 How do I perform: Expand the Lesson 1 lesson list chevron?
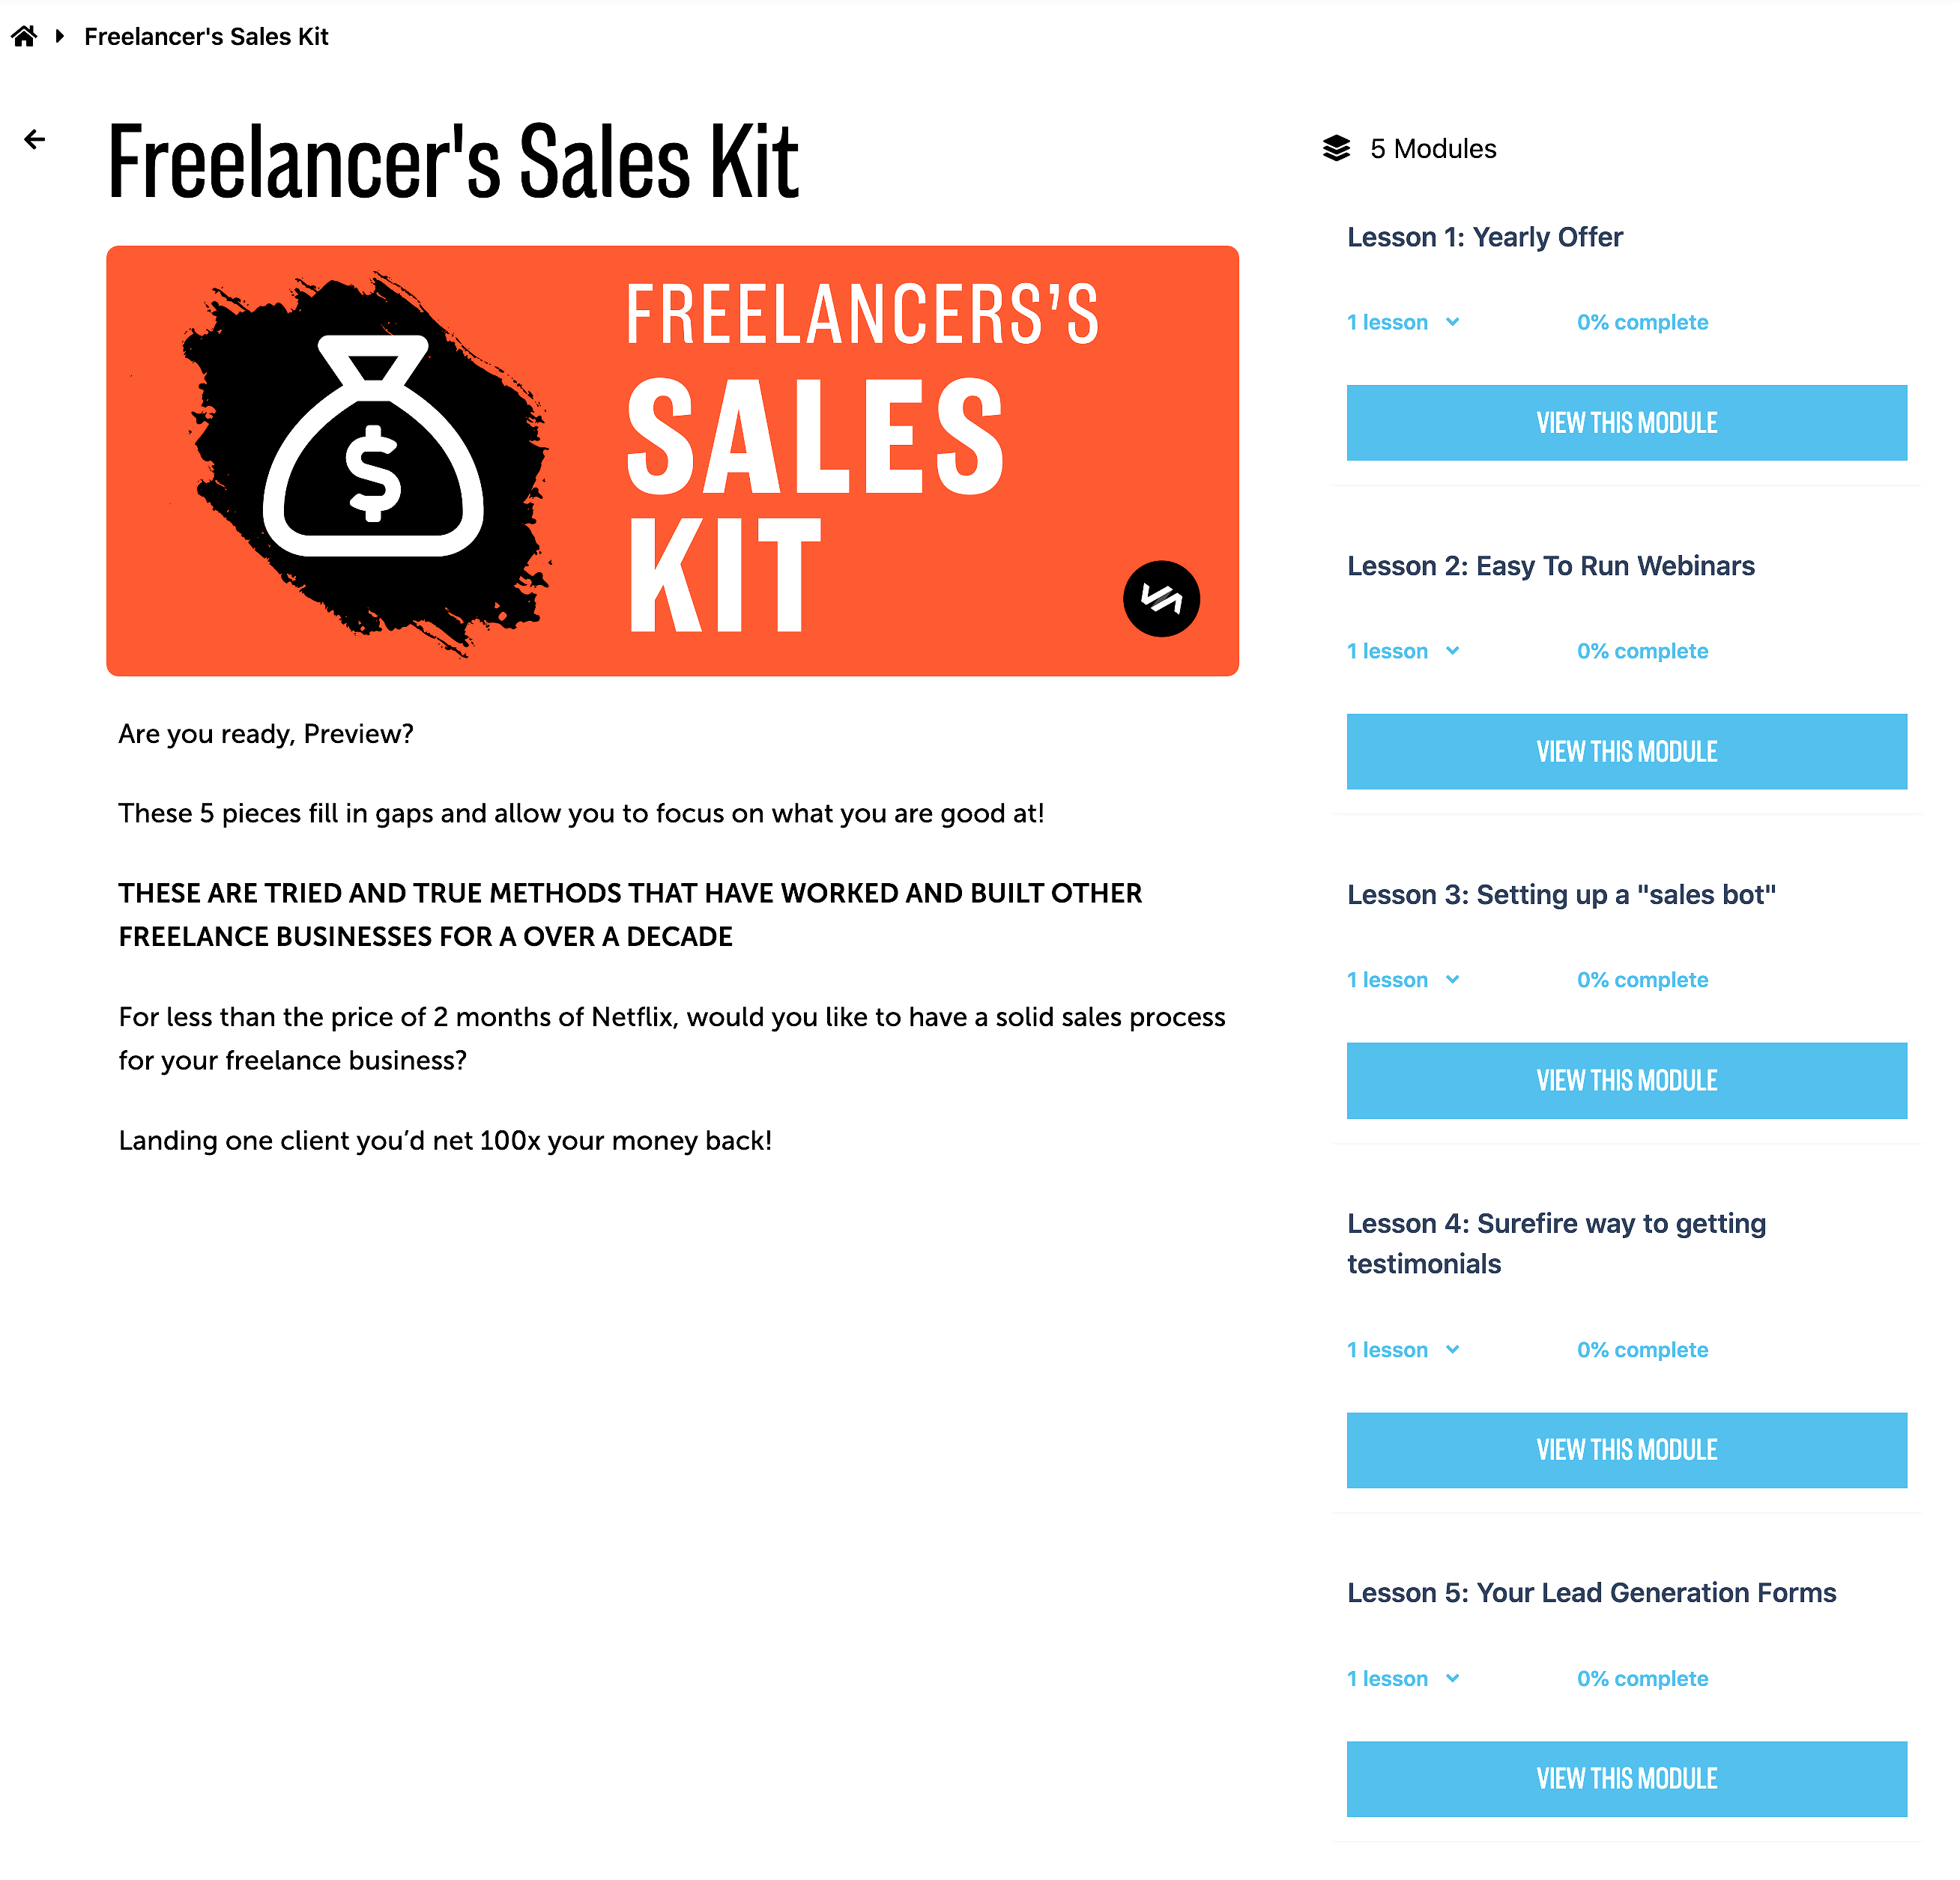click(x=1453, y=322)
